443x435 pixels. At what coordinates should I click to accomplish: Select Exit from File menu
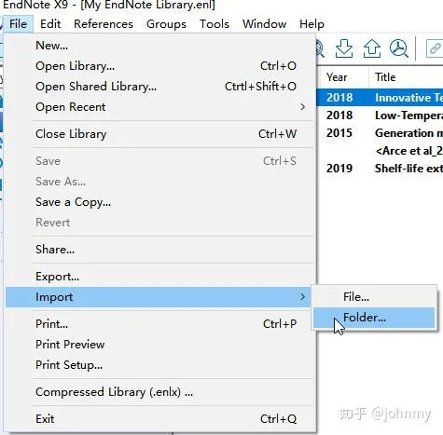pos(159,419)
